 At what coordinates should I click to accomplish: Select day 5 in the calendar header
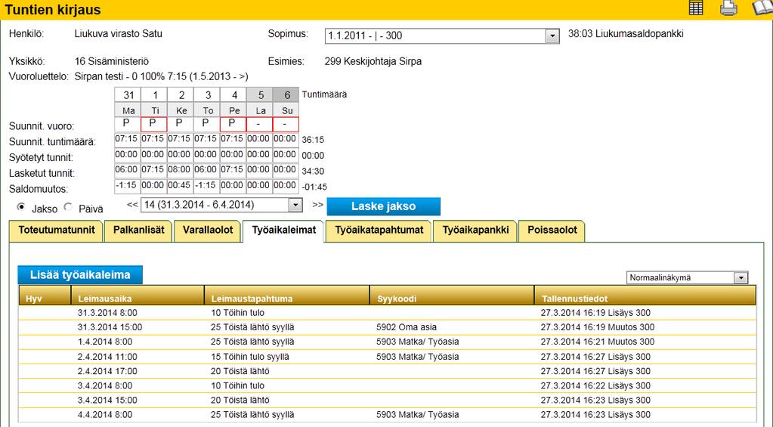pyautogui.click(x=260, y=95)
